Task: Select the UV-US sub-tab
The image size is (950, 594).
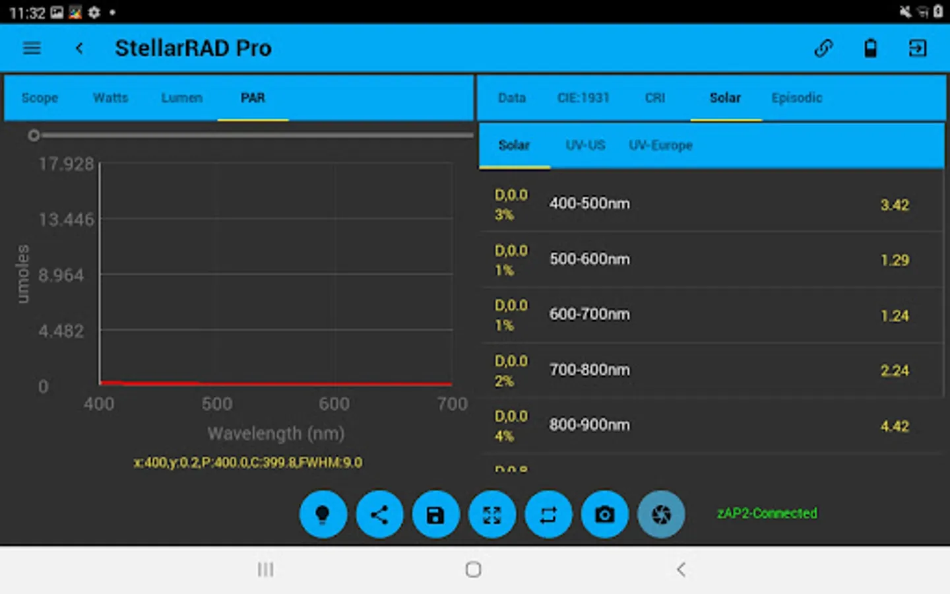Action: pos(585,145)
